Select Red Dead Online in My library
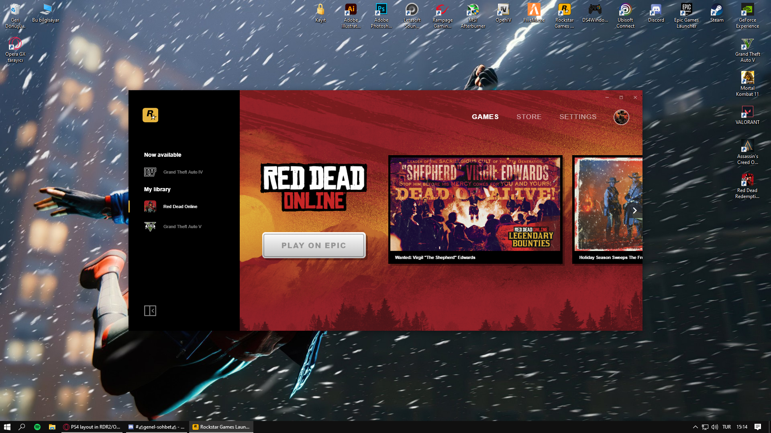 pos(171,206)
